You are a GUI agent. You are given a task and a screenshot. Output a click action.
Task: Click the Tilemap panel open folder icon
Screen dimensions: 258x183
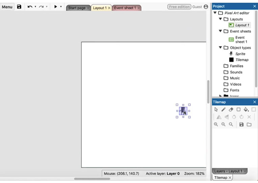pyautogui.click(x=249, y=124)
